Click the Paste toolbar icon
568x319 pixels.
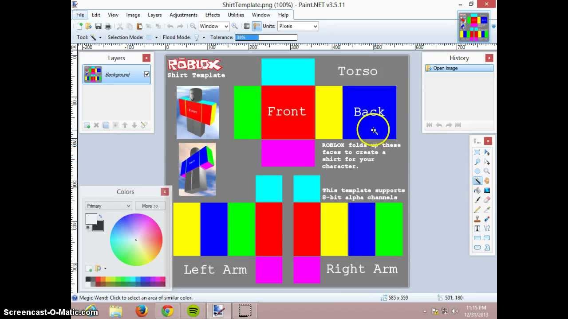(x=139, y=26)
